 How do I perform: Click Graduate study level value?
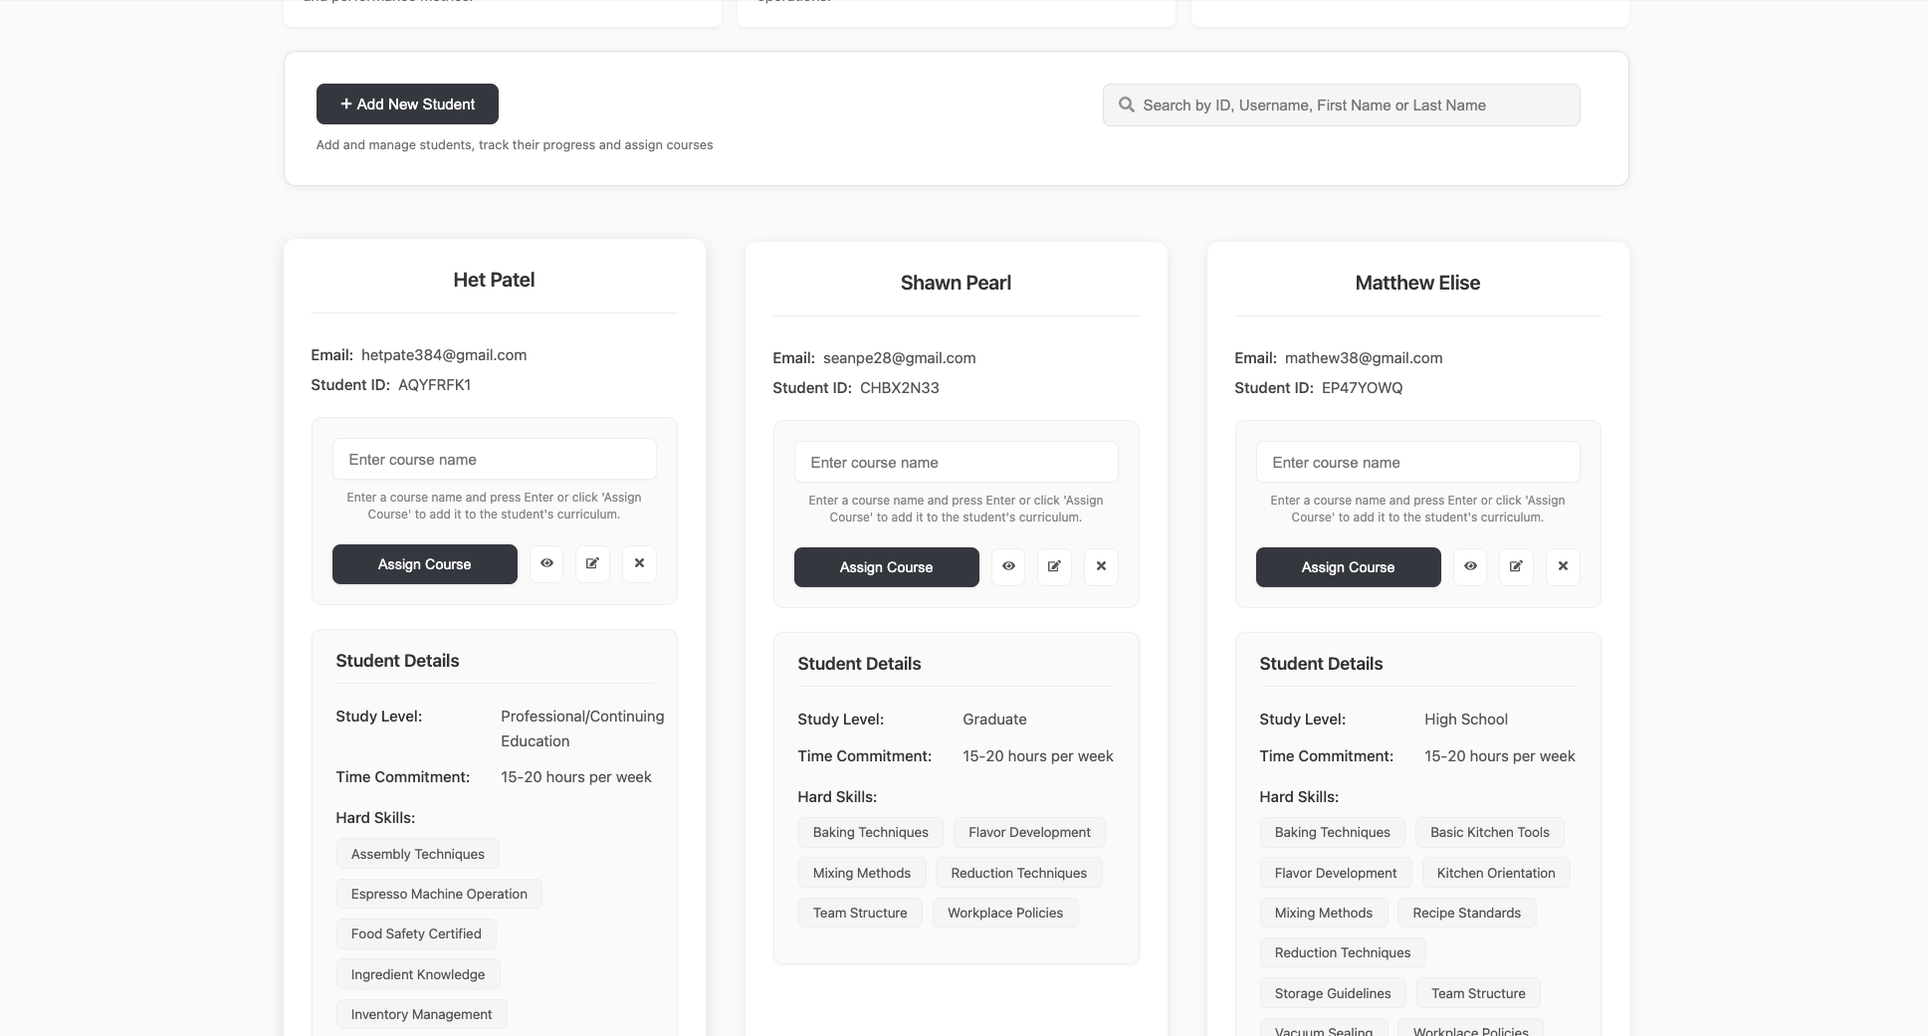[x=994, y=720]
